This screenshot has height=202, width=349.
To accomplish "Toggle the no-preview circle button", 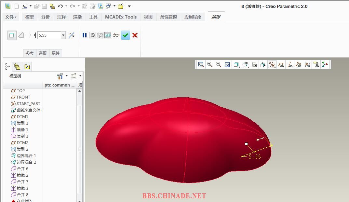I will (93, 35).
